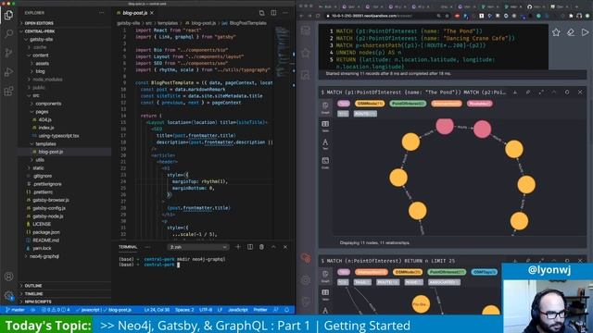The height and width of the screenshot is (333, 593).
Task: Rerun the shortest path query frame
Action: 567,92
